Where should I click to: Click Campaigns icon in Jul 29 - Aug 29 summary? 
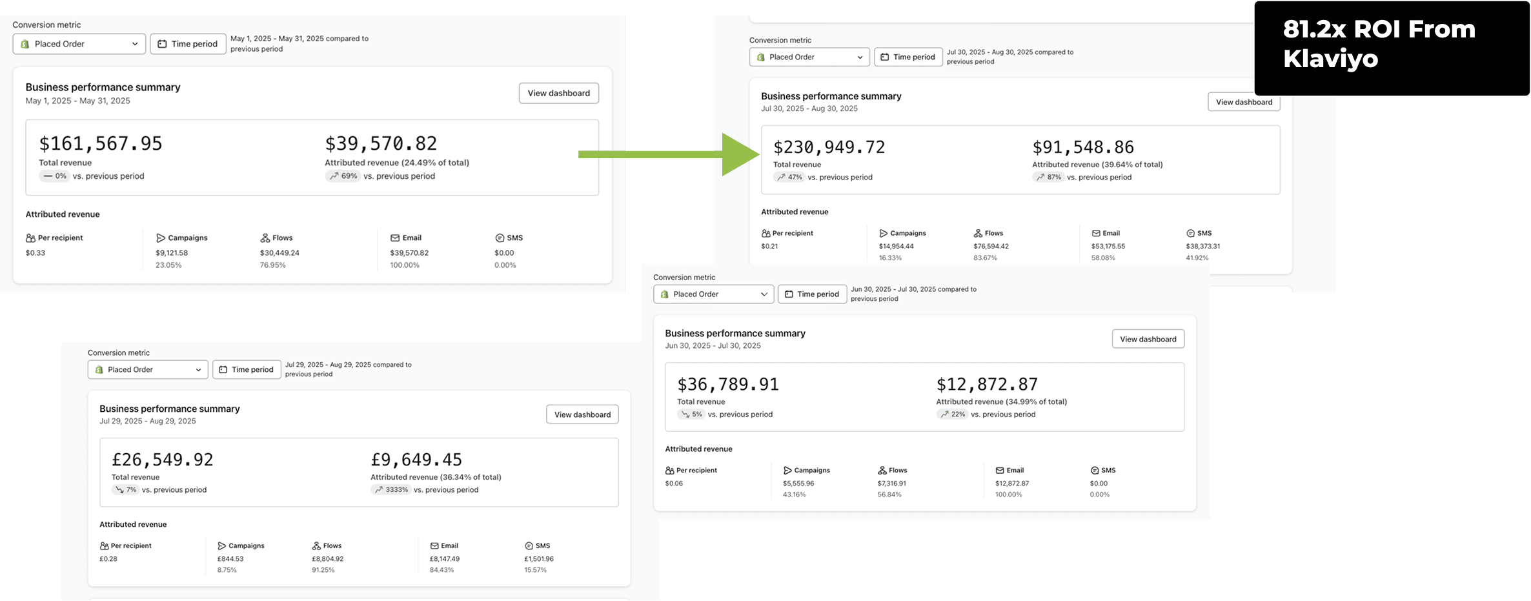222,546
